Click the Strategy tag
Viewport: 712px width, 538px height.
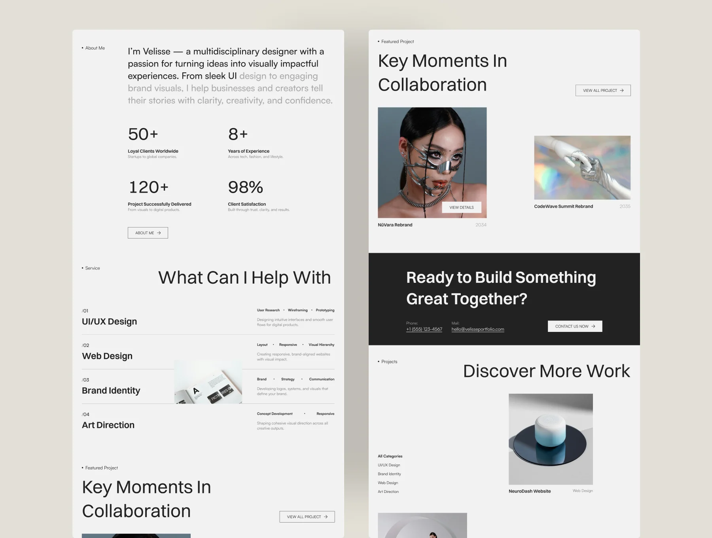pyautogui.click(x=288, y=379)
